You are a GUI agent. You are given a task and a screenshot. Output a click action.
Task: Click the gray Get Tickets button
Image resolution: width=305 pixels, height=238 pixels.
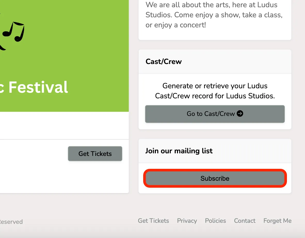(95, 154)
